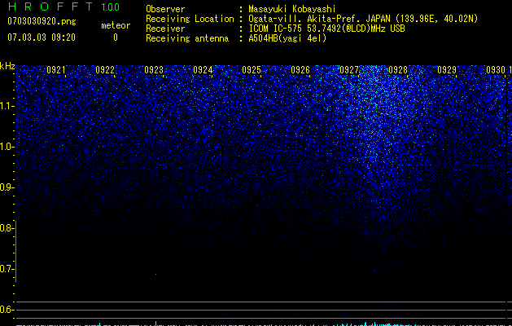Click the Observer label
This screenshot has height=326, width=512.
pos(165,9)
